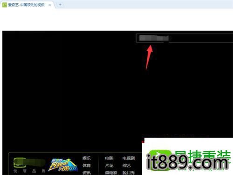Click the green iQiyi logo
This screenshot has height=175, width=233.
point(29,162)
